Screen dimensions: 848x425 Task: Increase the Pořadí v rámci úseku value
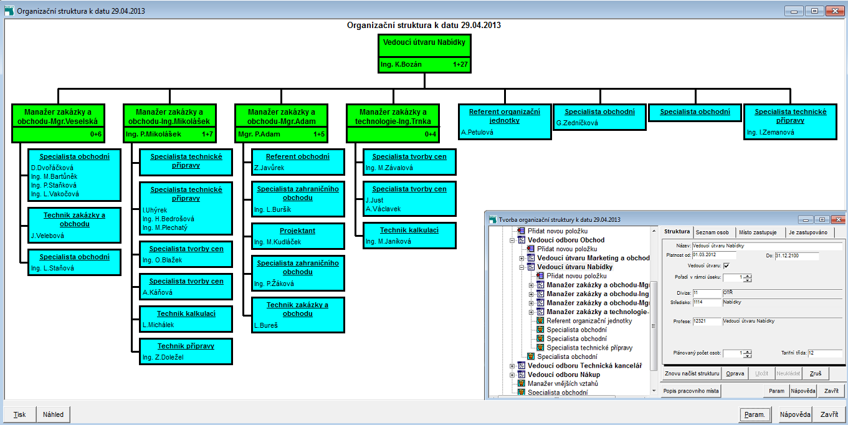tap(748, 275)
